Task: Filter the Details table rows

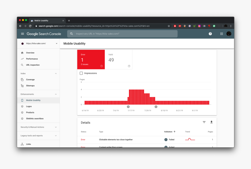Action: click(204, 122)
